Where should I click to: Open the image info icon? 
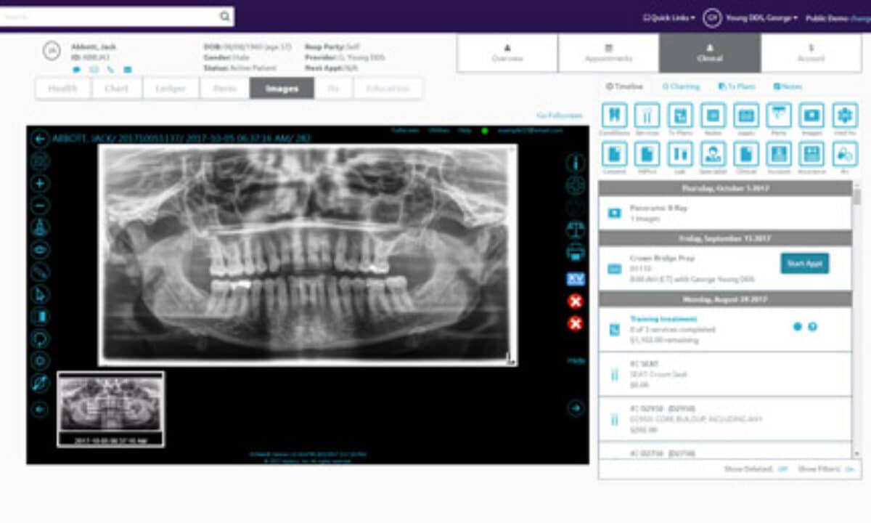click(x=575, y=163)
